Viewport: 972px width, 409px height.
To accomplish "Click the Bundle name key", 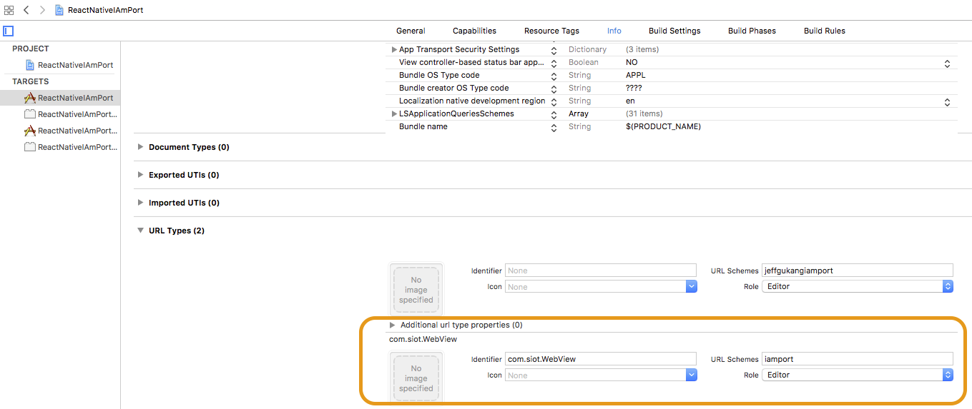I will tap(423, 126).
